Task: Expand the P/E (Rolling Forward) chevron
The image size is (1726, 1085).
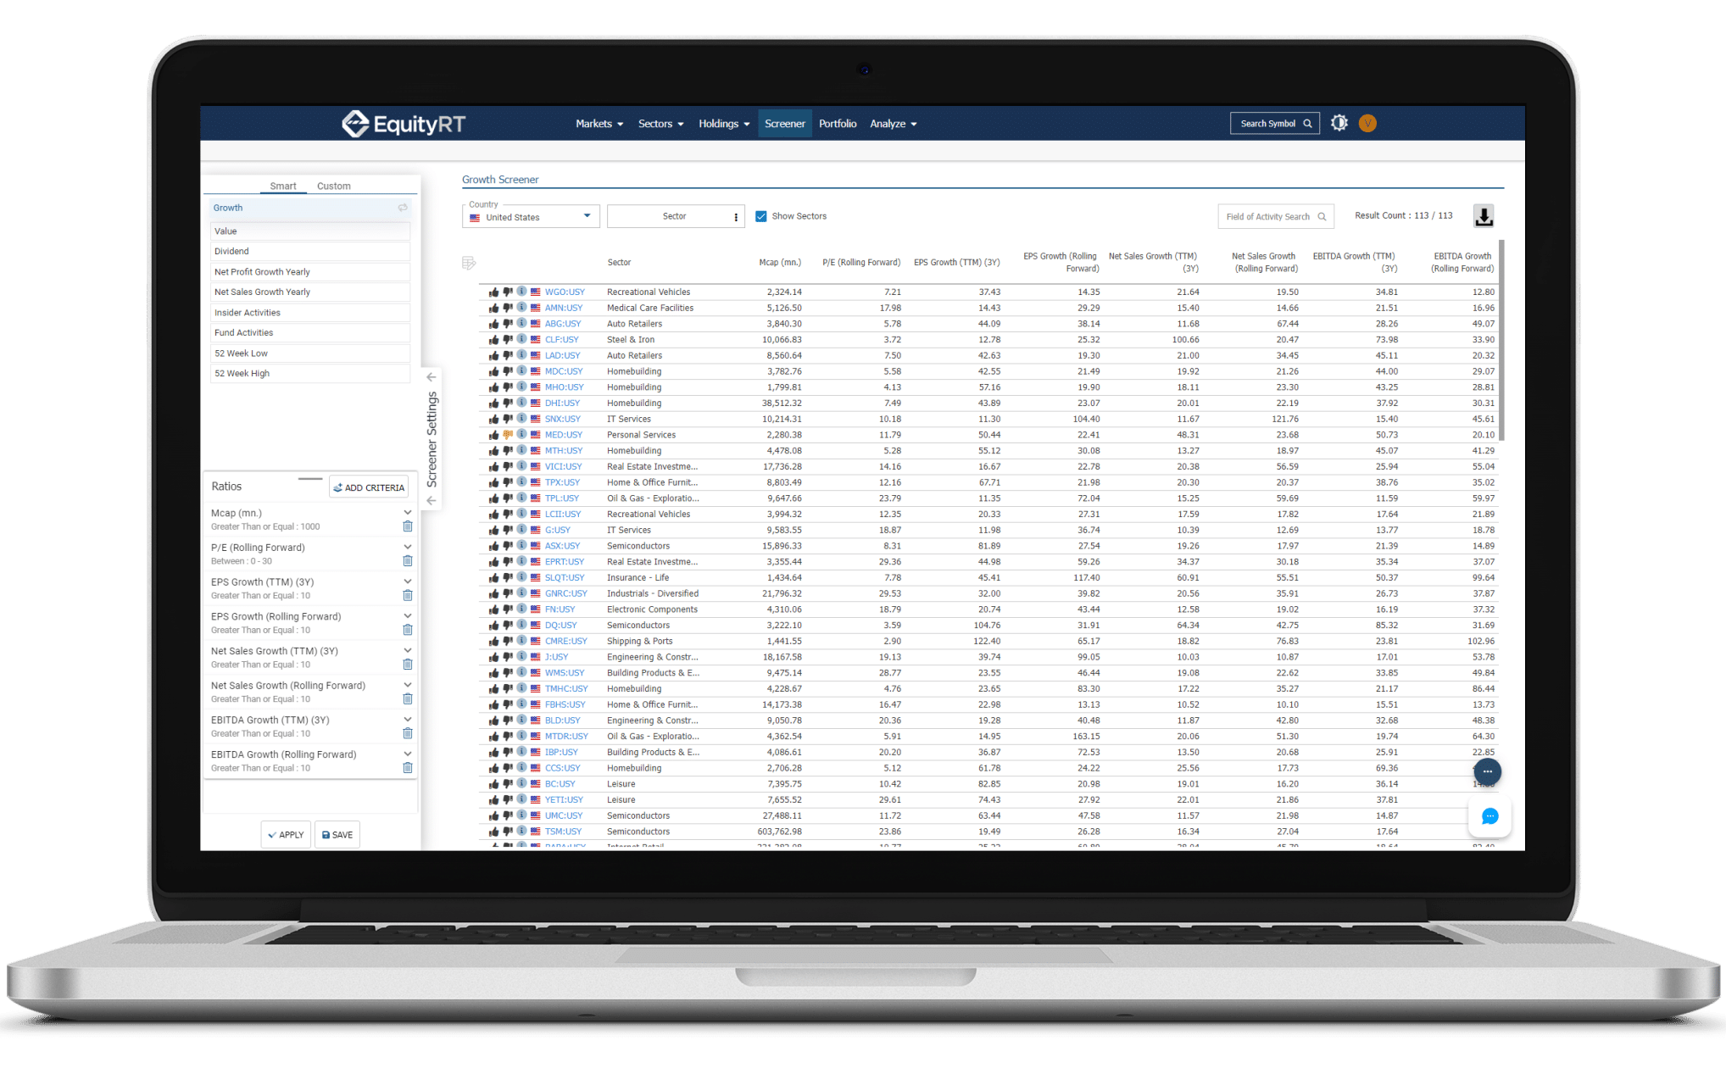Action: click(408, 548)
